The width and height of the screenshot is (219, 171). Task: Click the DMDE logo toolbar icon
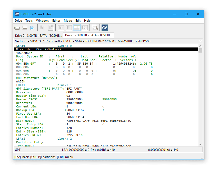point(105,28)
